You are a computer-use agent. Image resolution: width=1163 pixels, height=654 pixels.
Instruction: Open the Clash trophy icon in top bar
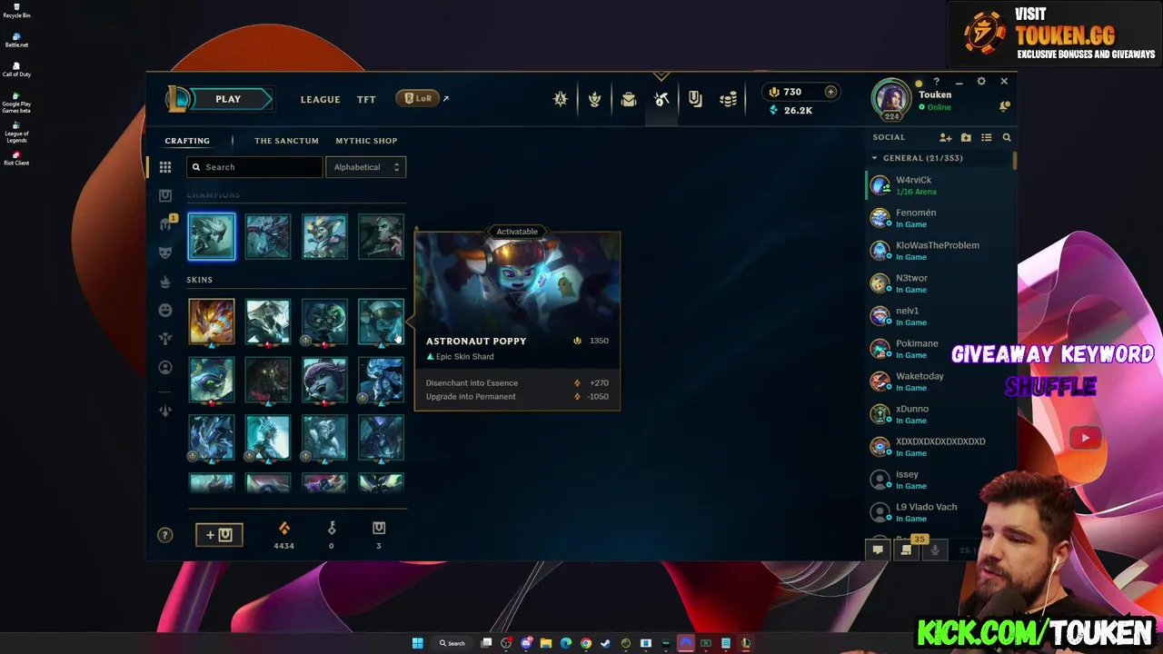click(x=561, y=99)
